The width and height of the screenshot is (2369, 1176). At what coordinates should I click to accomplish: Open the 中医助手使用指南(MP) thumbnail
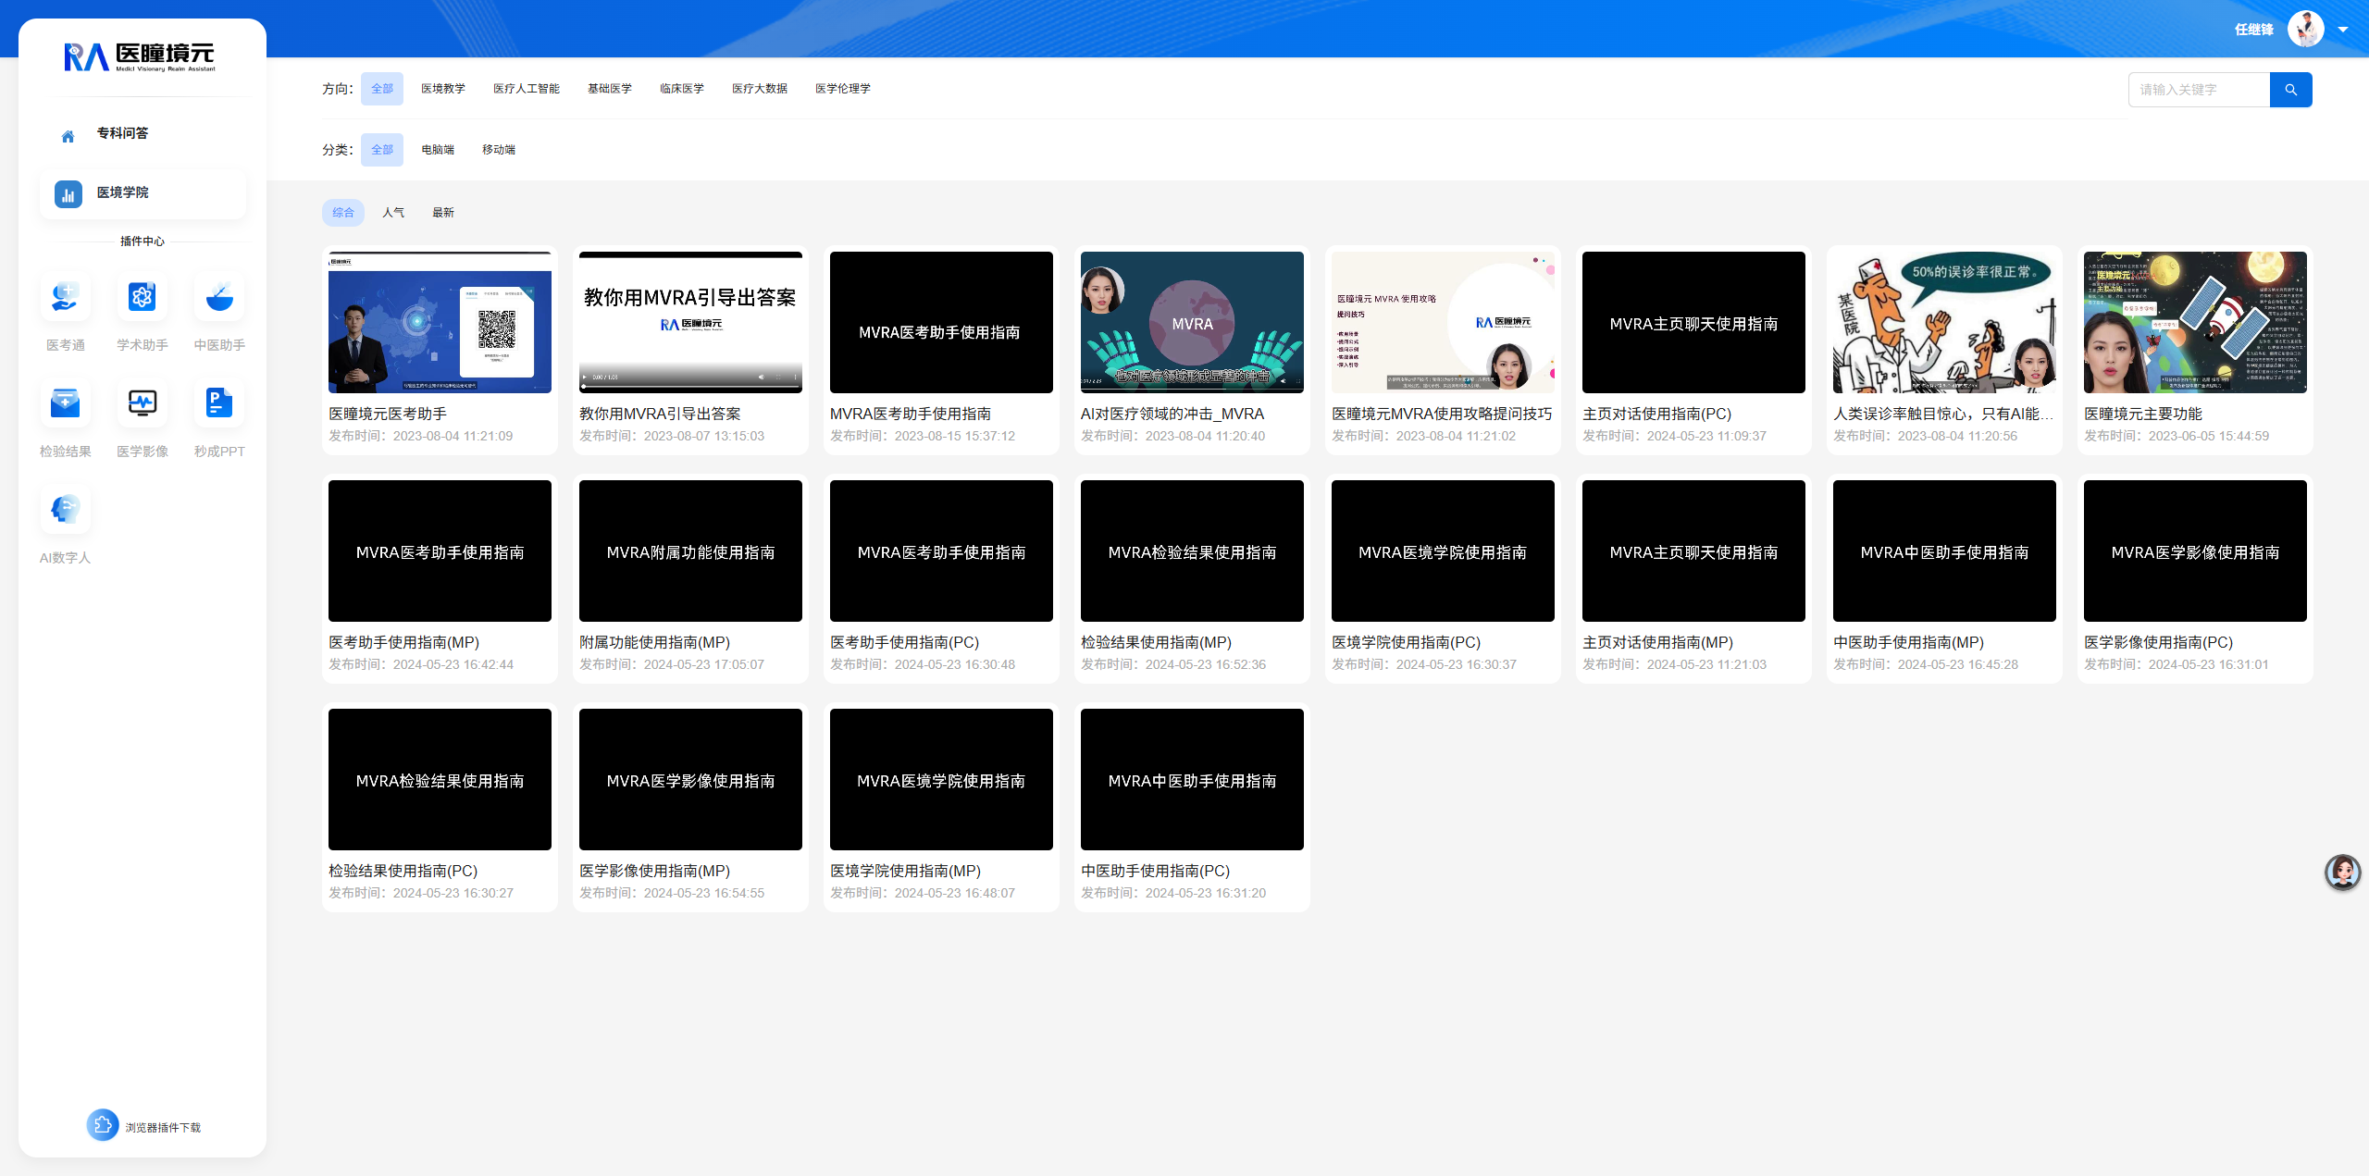tap(1944, 551)
